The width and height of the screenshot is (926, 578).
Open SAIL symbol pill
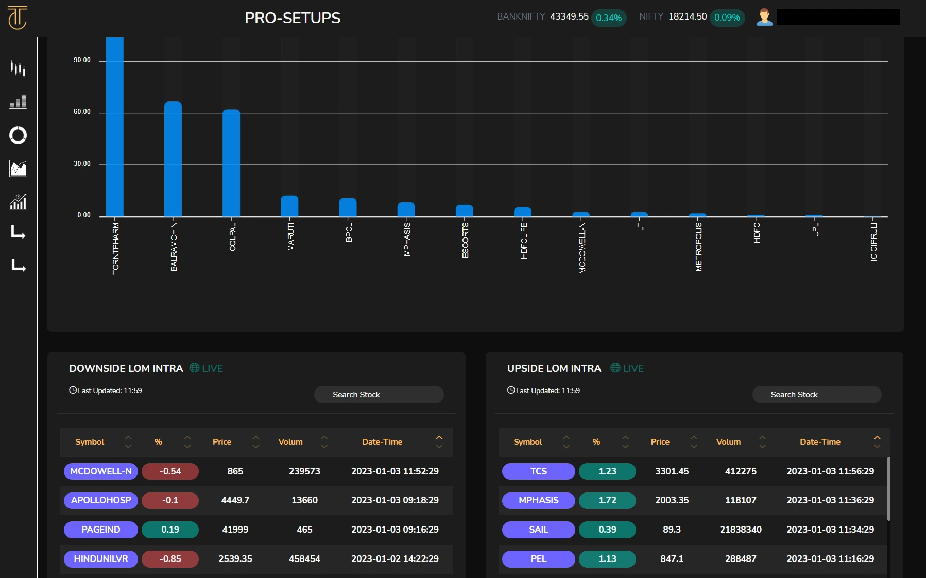(539, 530)
